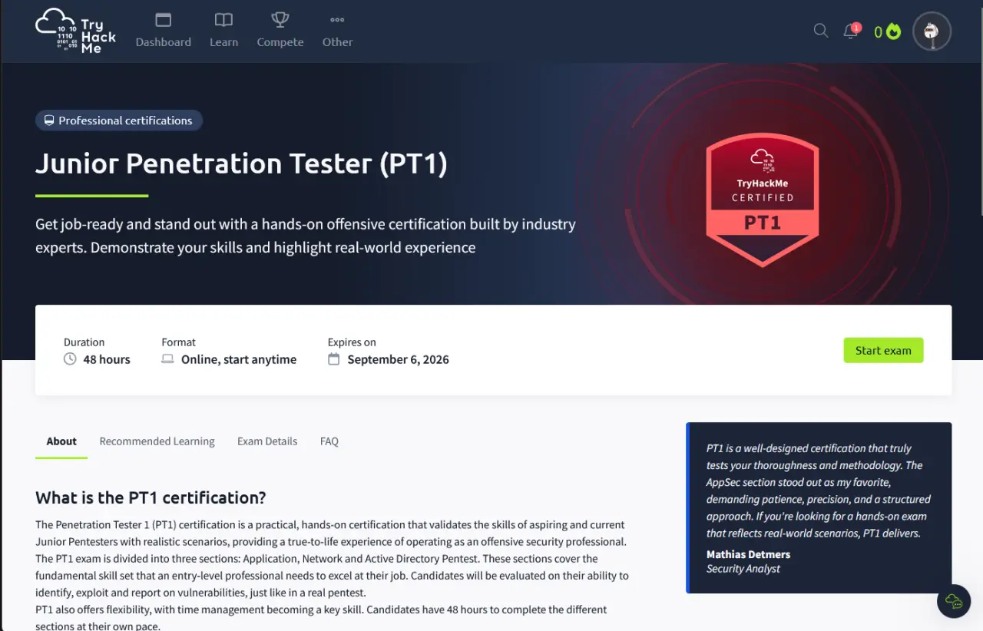The image size is (983, 631).
Task: Click the streak flame counter
Action: [887, 31]
